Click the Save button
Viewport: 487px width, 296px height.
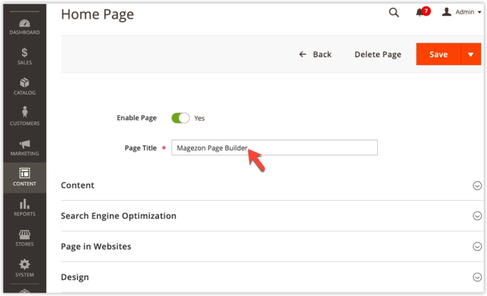pyautogui.click(x=438, y=54)
